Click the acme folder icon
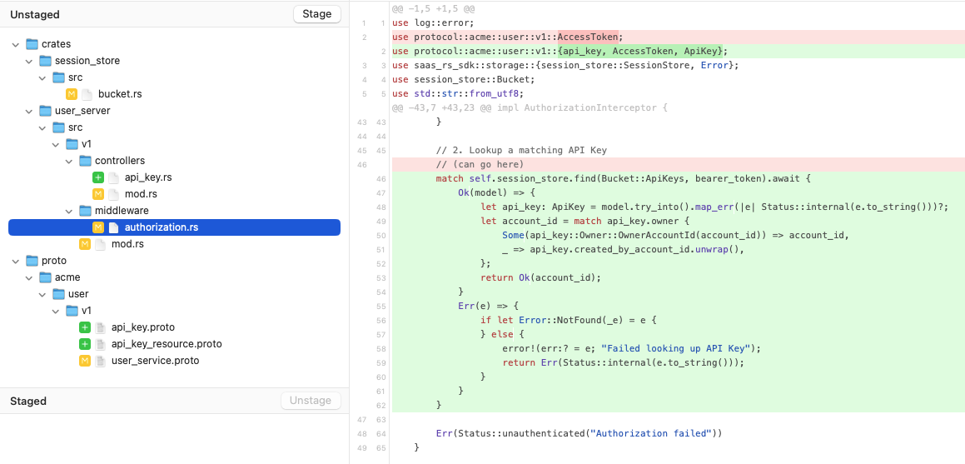The image size is (965, 464). coord(46,277)
